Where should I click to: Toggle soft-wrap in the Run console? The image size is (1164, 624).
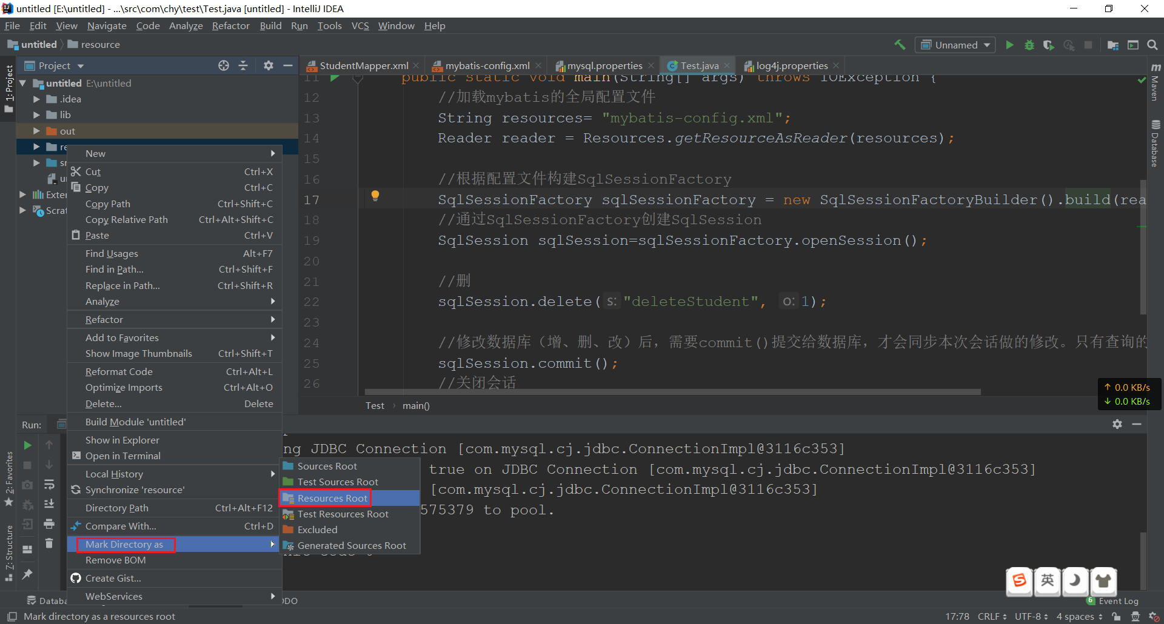[49, 485]
